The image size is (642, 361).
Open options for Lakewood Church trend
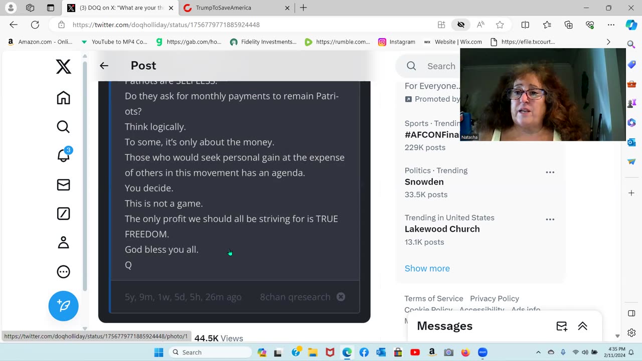click(550, 219)
